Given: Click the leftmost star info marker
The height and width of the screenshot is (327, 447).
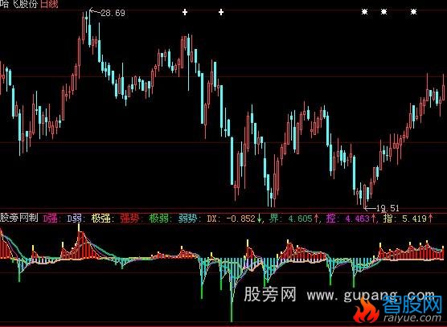Looking at the screenshot, I should [x=364, y=12].
